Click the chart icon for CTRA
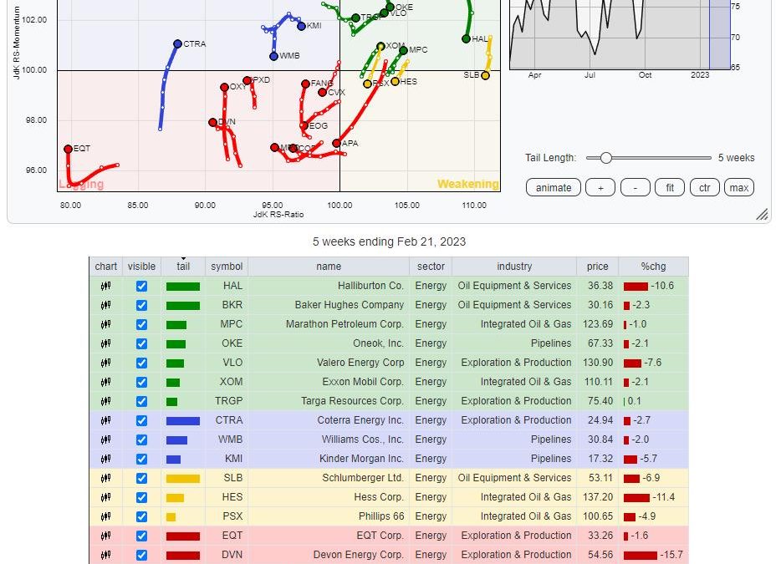Image resolution: width=781 pixels, height=564 pixels. coord(105,420)
